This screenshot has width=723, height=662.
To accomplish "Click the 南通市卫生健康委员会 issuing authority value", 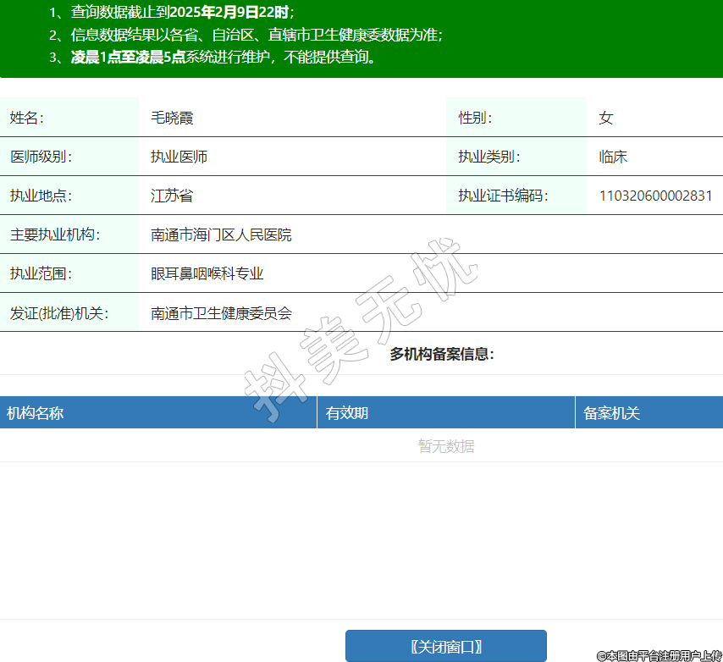I will [x=221, y=312].
